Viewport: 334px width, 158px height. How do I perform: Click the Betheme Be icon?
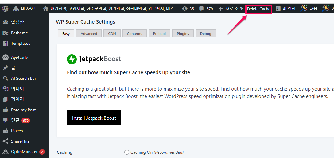[x=6, y=33]
